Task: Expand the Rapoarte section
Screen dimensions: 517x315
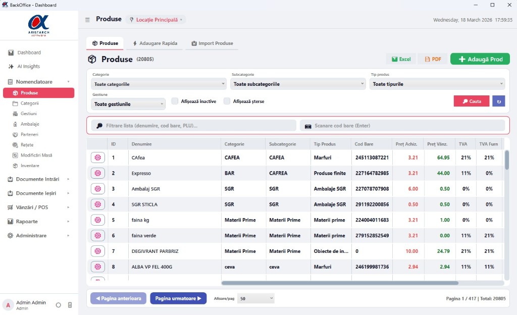Action: tap(38, 222)
